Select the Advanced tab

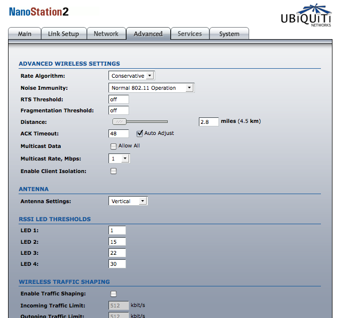148,34
